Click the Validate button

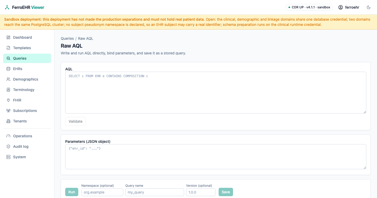point(75,121)
